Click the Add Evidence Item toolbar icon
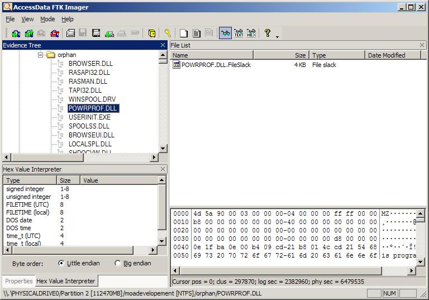This screenshot has width=429, height=300. [x=16, y=33]
